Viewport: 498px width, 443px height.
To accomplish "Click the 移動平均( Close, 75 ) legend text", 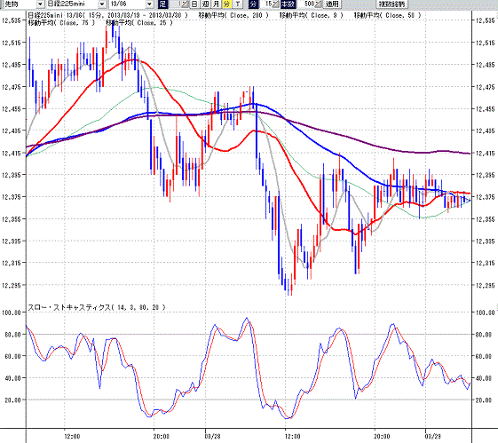I will point(61,23).
